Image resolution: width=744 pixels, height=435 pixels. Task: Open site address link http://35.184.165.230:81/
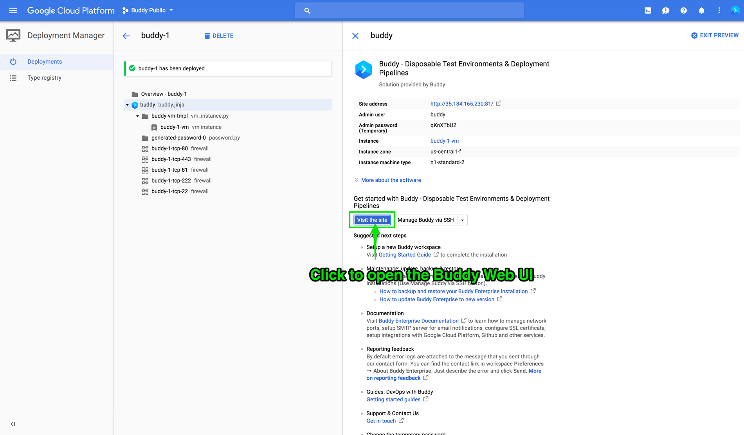(461, 104)
